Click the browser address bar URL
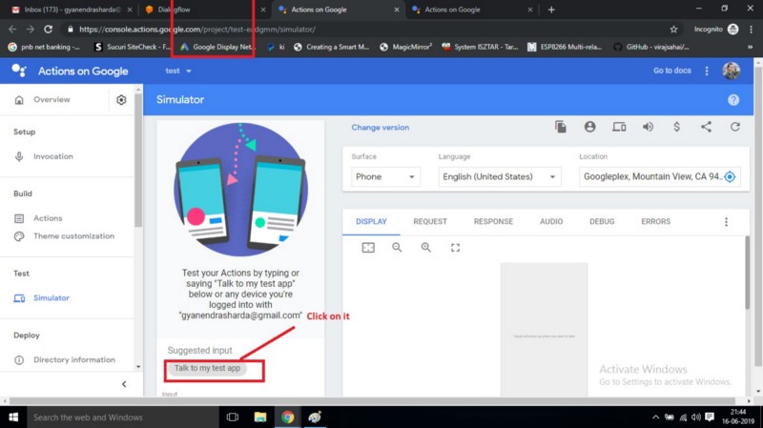This screenshot has height=428, width=763. pos(197,30)
